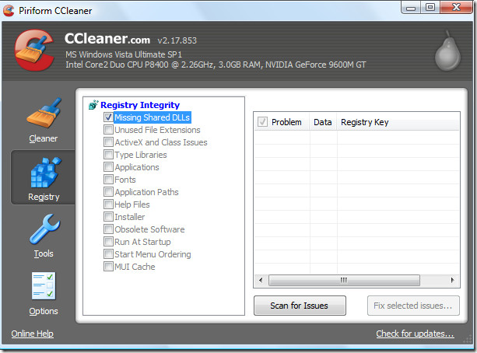Sort by the Registry Key column header

(x=398, y=122)
